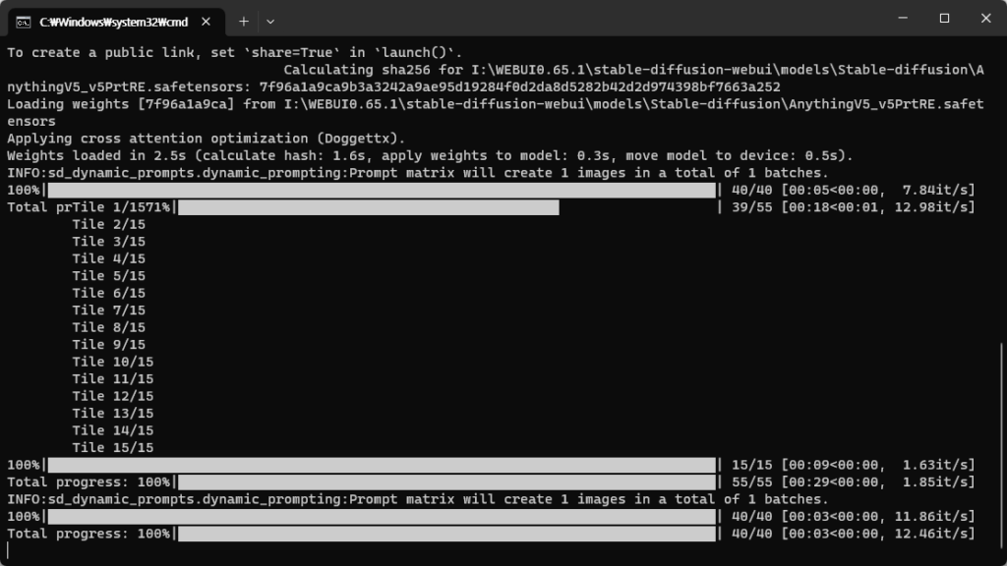Click the 'Tile 5/15' line
The width and height of the screenshot is (1007, 566).
click(108, 276)
